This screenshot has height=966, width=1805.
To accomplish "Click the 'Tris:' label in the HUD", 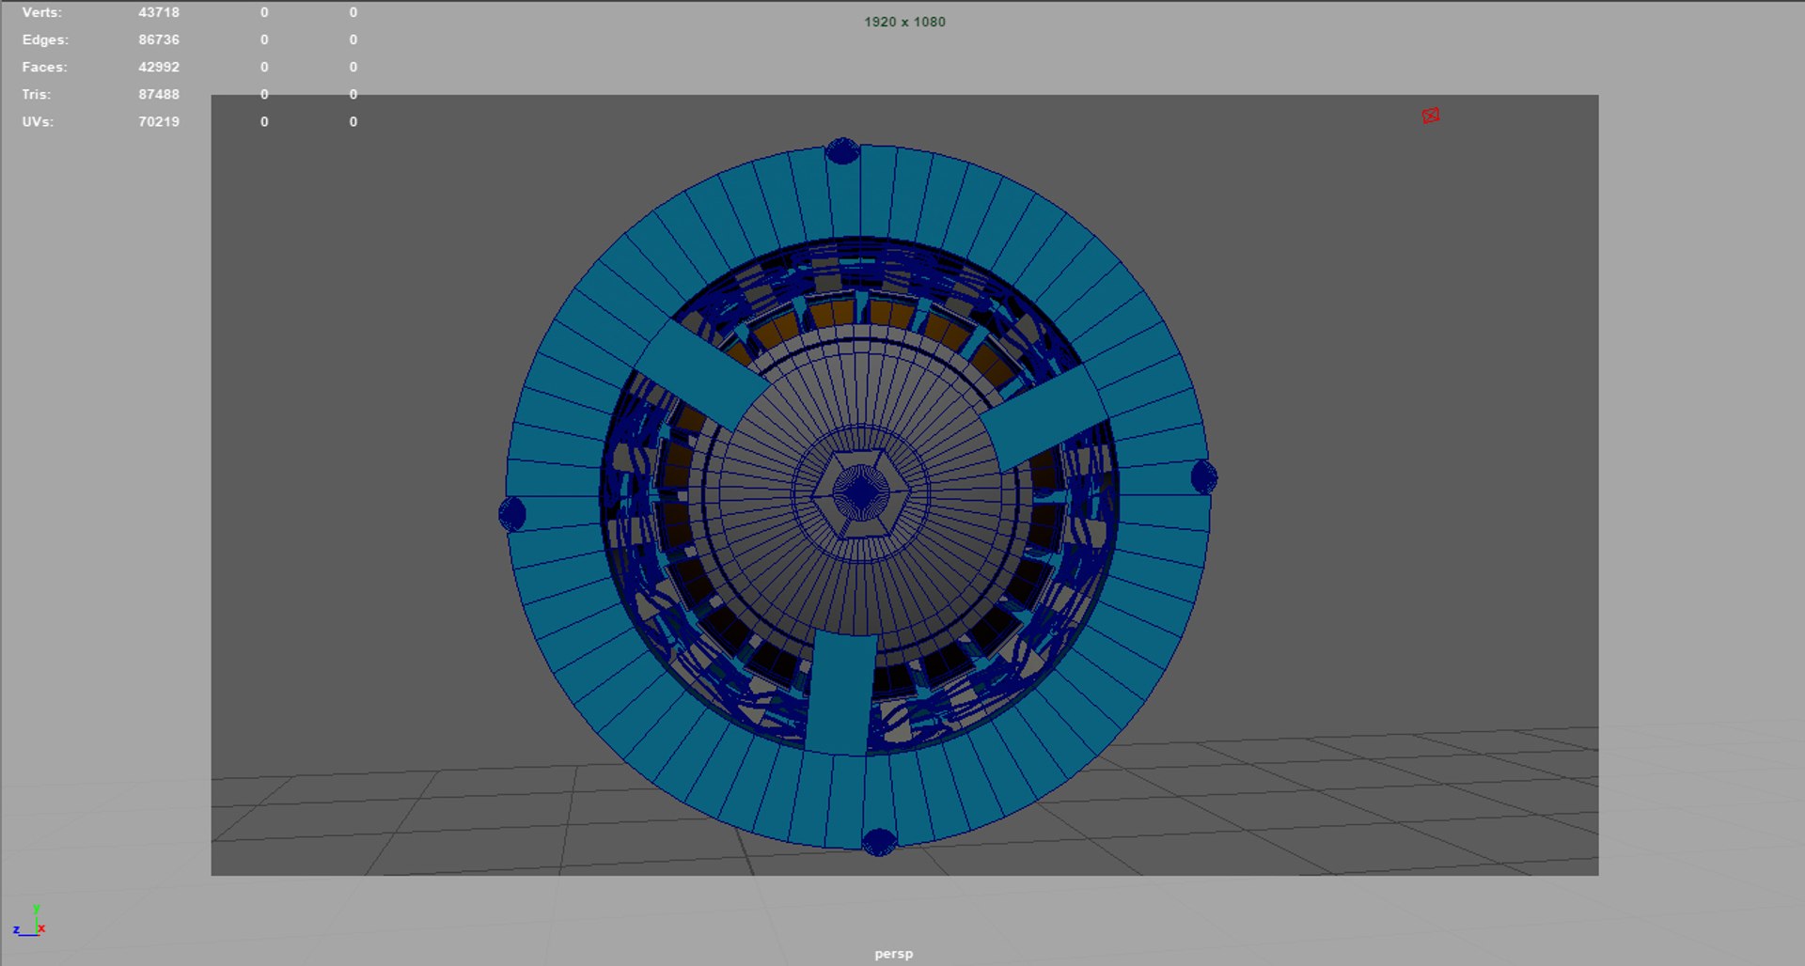I will (x=37, y=94).
